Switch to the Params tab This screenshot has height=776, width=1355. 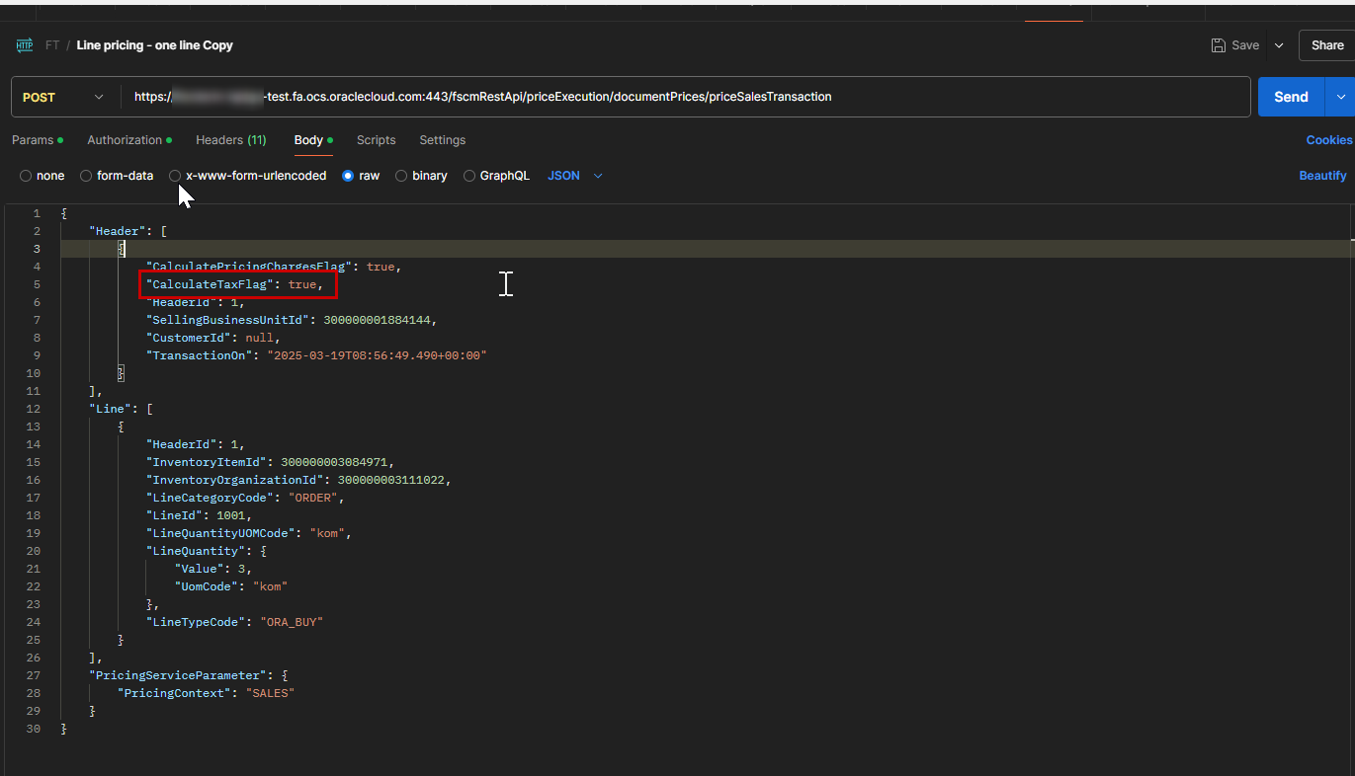point(37,140)
